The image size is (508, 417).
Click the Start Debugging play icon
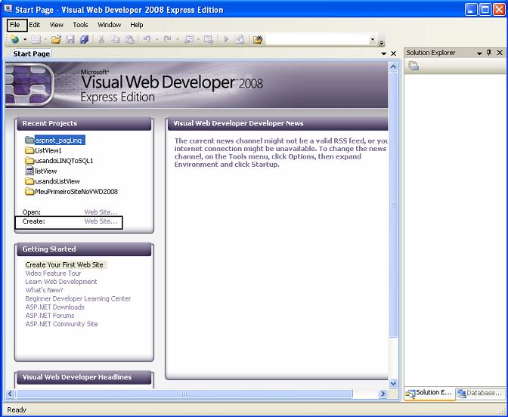(226, 39)
